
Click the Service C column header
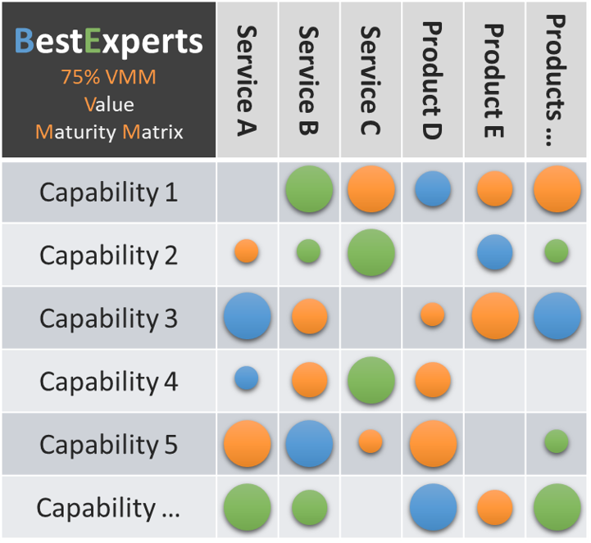point(371,79)
